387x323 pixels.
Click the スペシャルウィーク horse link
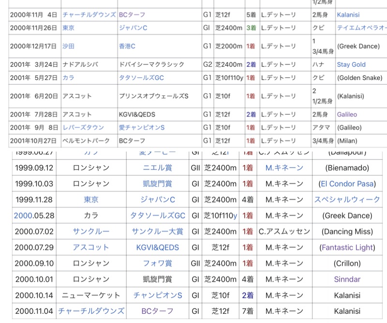(x=347, y=200)
